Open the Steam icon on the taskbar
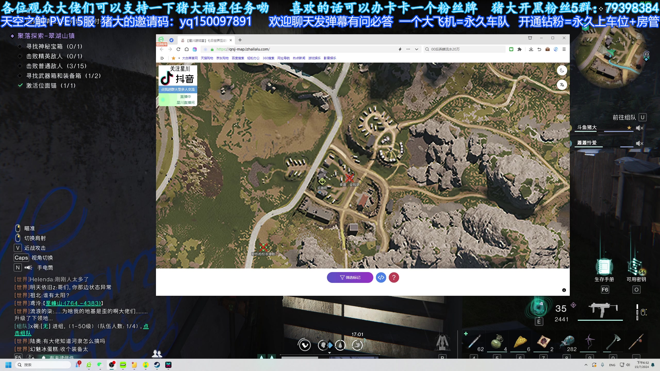The image size is (660, 371). (x=157, y=365)
